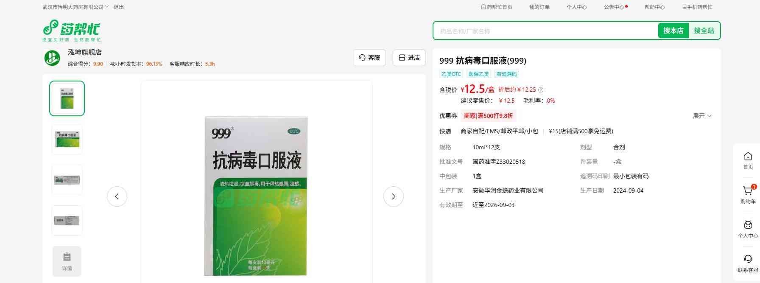The width and height of the screenshot is (760, 283).
Task: Click the 药帮忙 logo
Action: click(71, 30)
